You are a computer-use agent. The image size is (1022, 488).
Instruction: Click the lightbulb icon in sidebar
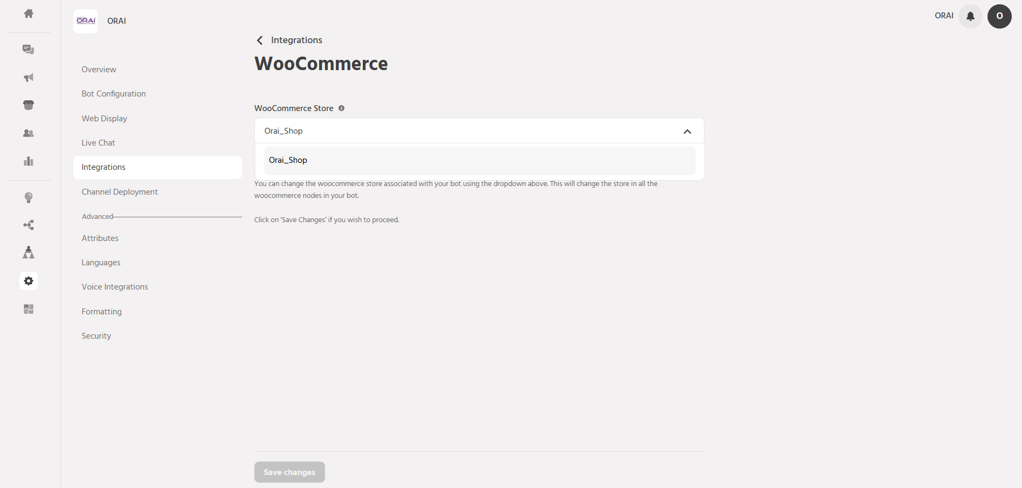29,197
